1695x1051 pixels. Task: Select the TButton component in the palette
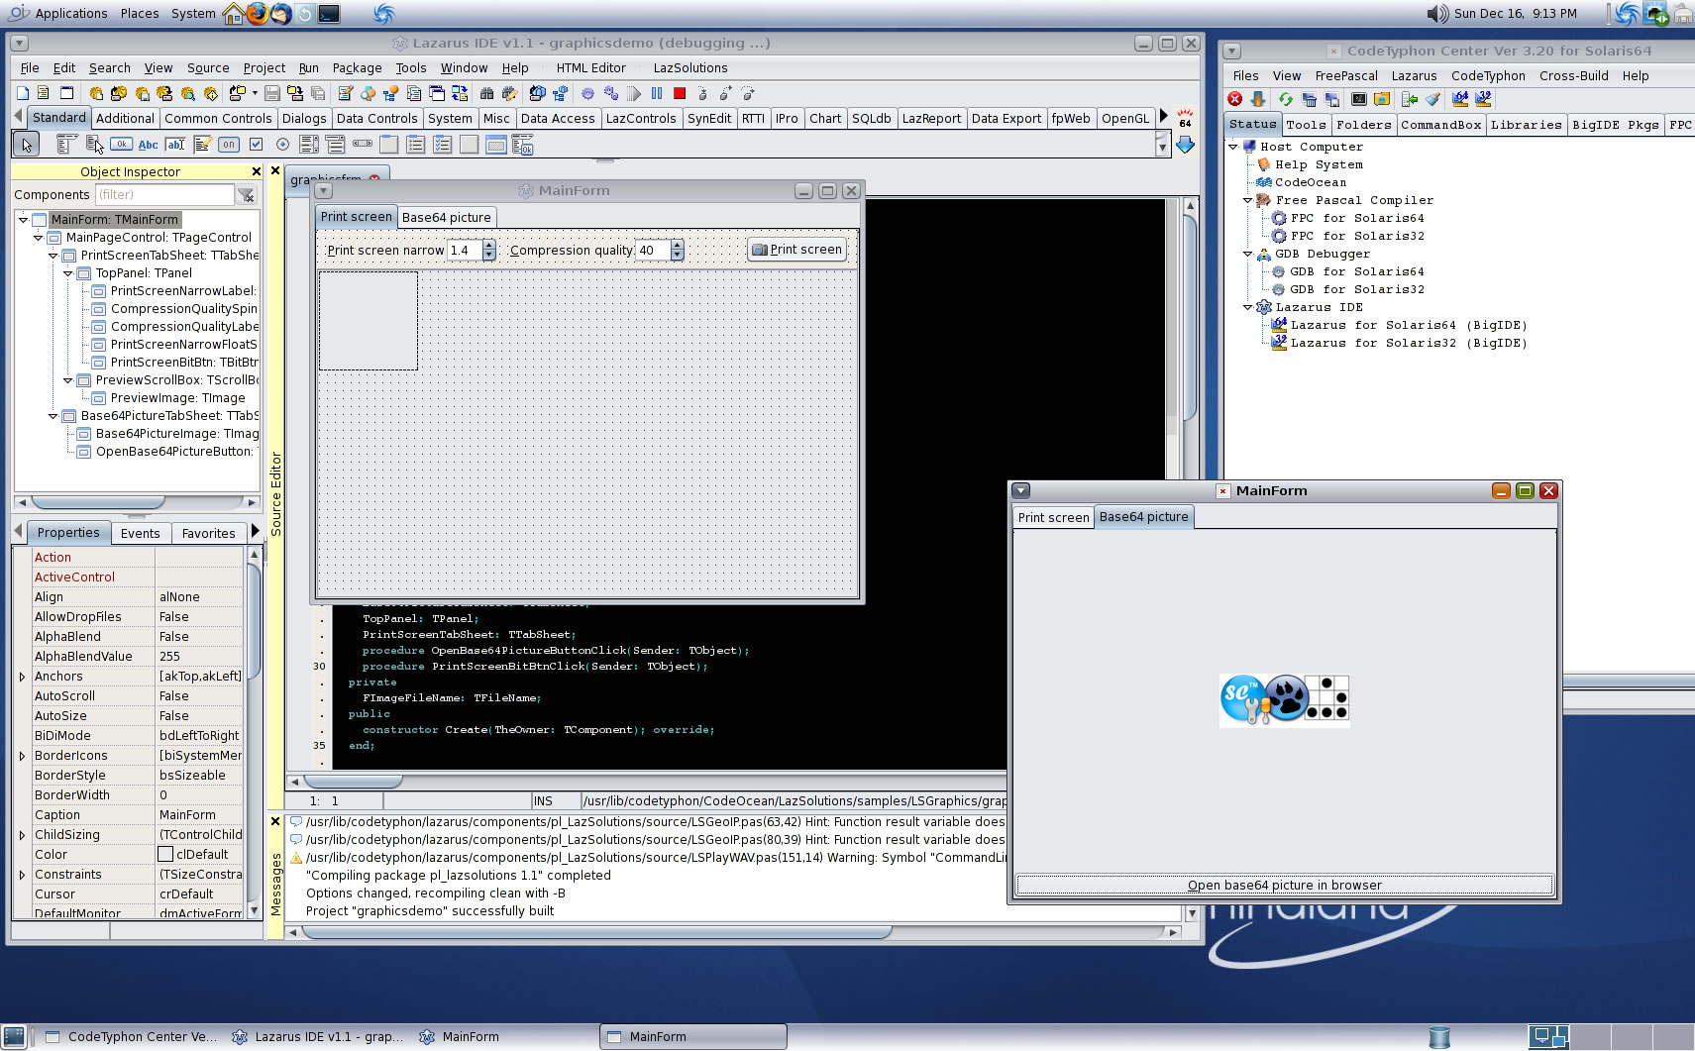point(121,145)
